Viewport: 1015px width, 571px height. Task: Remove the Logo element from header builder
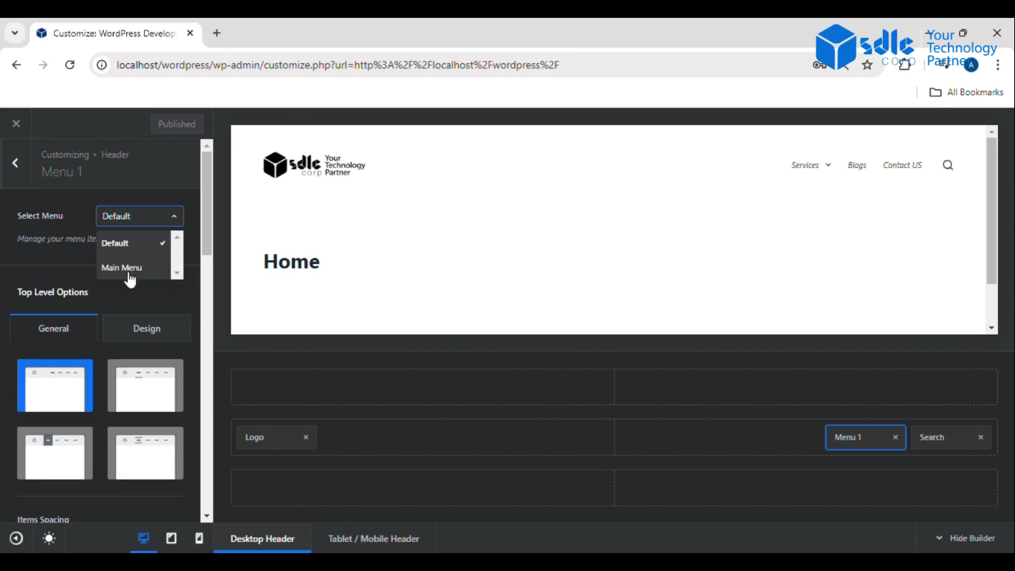click(x=305, y=437)
